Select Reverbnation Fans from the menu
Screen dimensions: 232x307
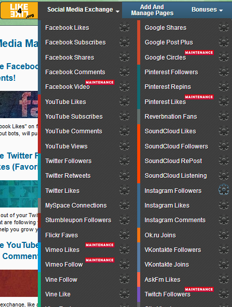click(x=170, y=117)
